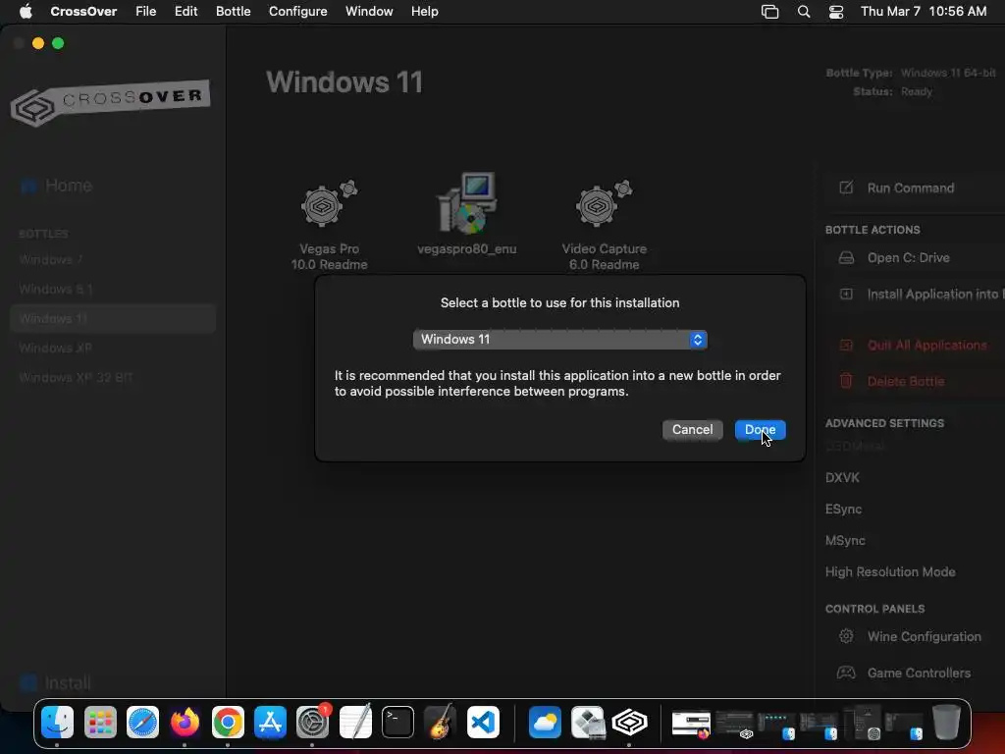This screenshot has height=754, width=1005.
Task: Open the Configure menu
Action: pos(298,12)
